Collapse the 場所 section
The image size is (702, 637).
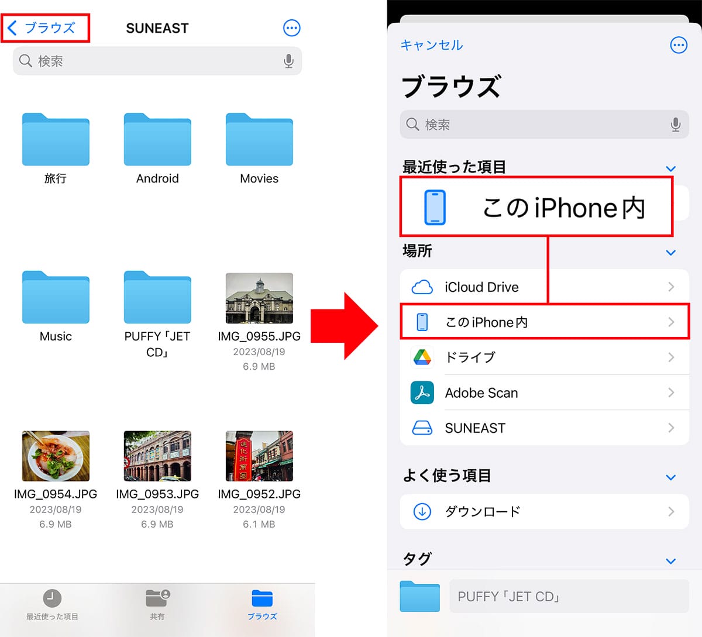(671, 253)
